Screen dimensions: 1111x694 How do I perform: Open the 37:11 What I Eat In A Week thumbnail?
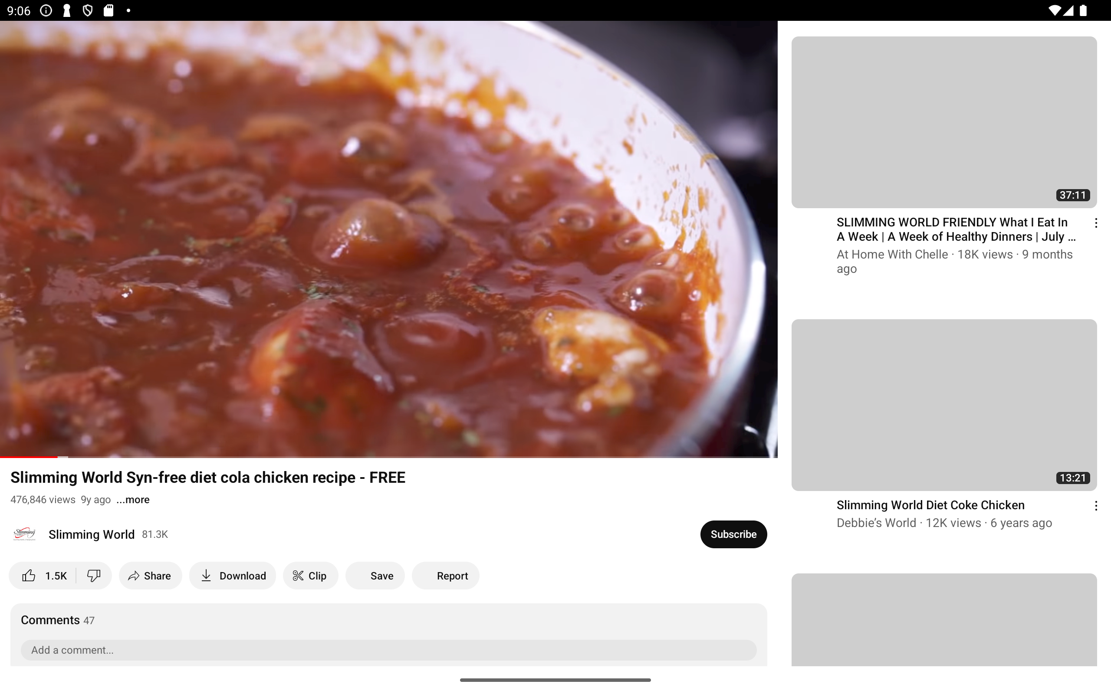(x=944, y=122)
